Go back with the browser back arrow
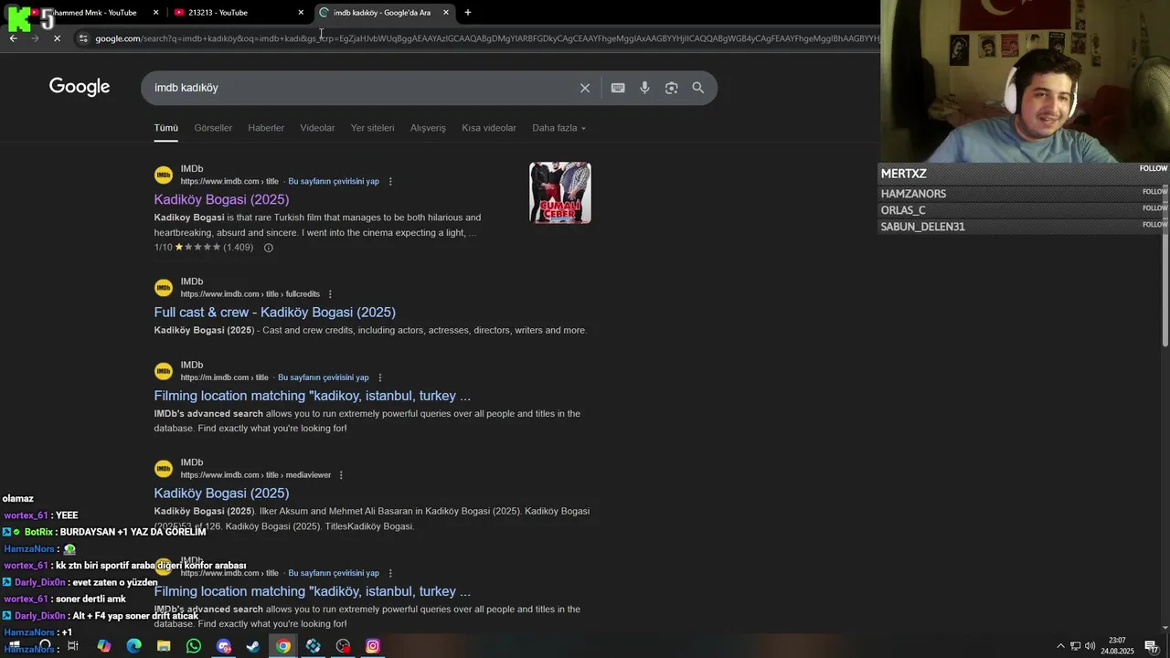Screen dimensions: 1170x658 pyautogui.click(x=13, y=38)
